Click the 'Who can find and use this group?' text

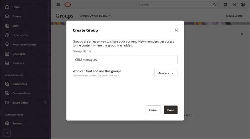[97, 71]
